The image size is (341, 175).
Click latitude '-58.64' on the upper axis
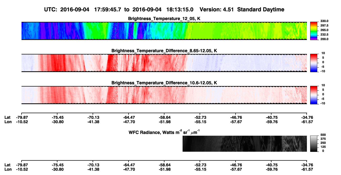point(164,117)
